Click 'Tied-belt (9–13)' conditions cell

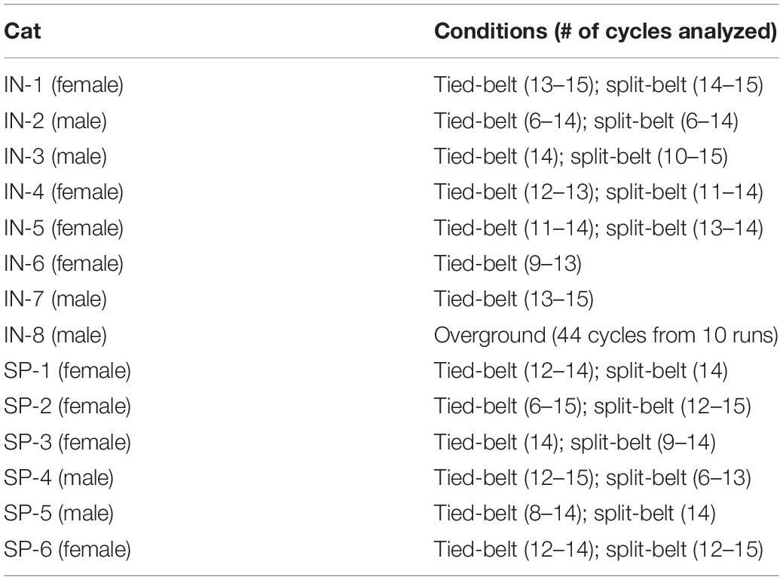pos(507,263)
